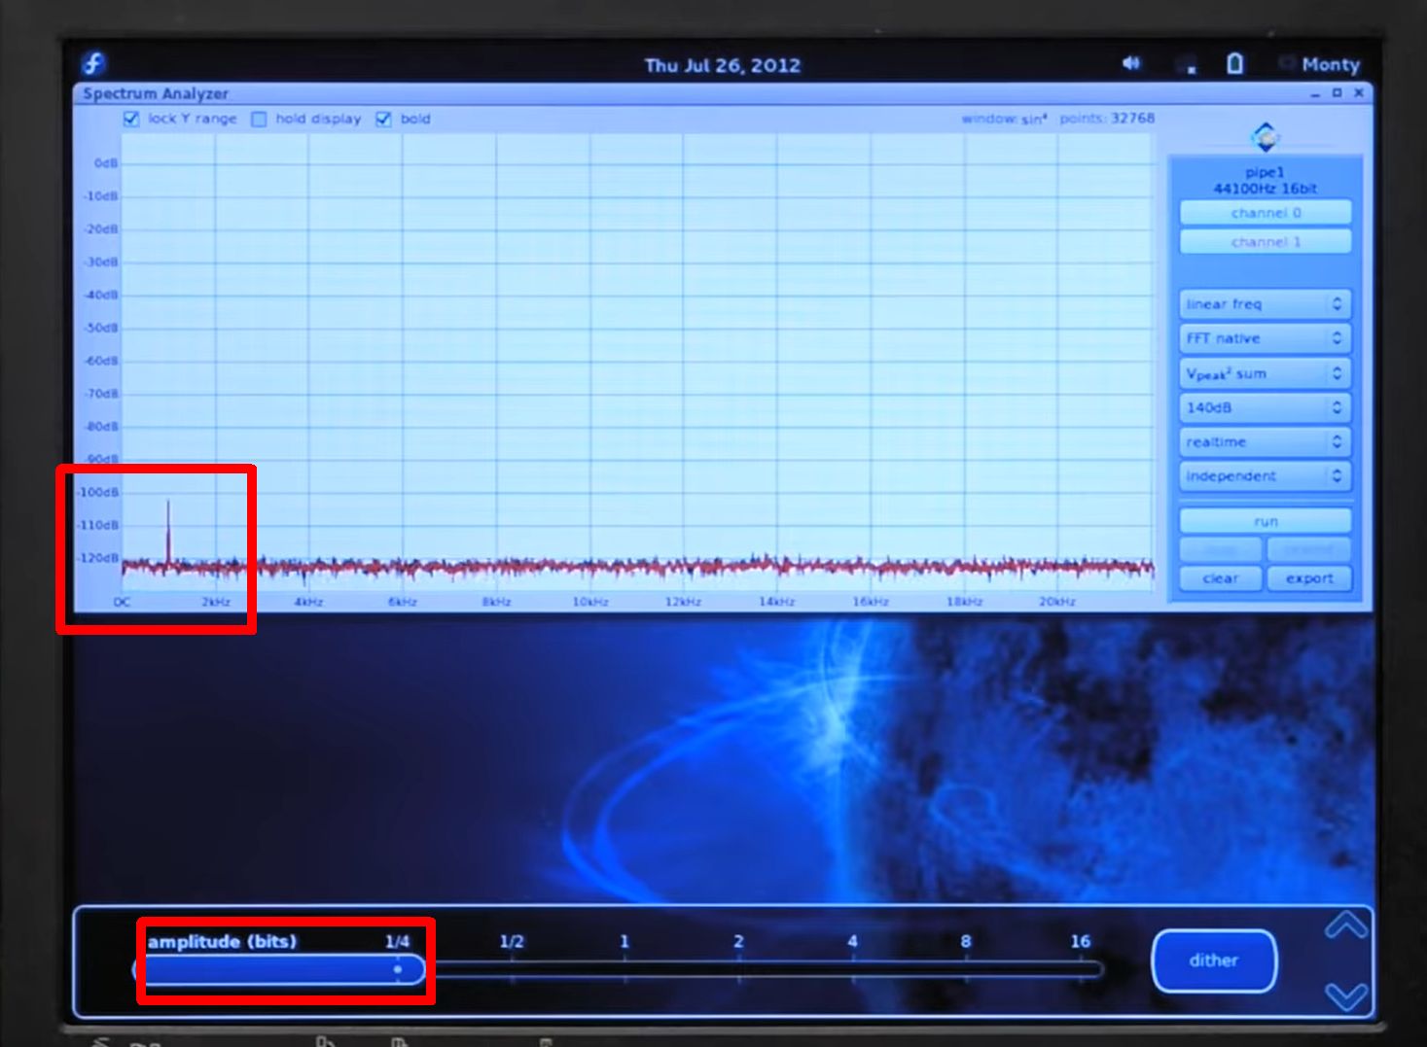Open the Fedora activities logo
This screenshot has width=1427, height=1047.
click(93, 64)
